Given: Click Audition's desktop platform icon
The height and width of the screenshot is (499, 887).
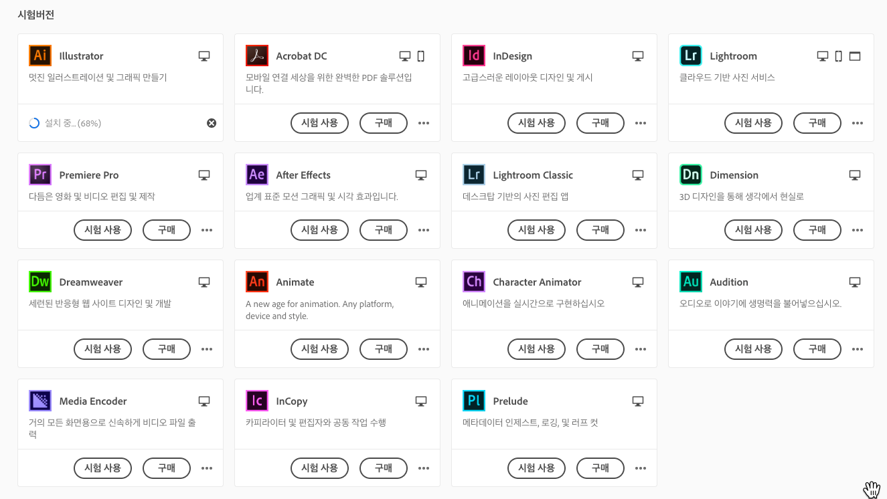Looking at the screenshot, I should tap(855, 282).
